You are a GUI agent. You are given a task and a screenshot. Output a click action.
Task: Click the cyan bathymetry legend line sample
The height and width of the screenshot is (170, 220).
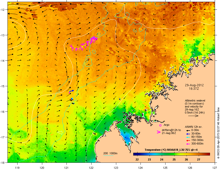click(108, 155)
